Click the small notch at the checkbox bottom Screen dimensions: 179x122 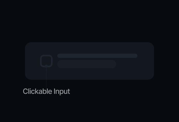[46, 66]
